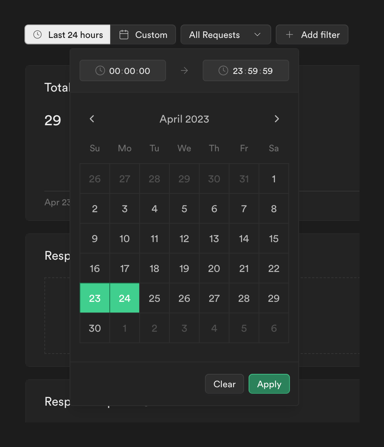The width and height of the screenshot is (384, 447).
Task: Clear the selected dates
Action: [224, 384]
